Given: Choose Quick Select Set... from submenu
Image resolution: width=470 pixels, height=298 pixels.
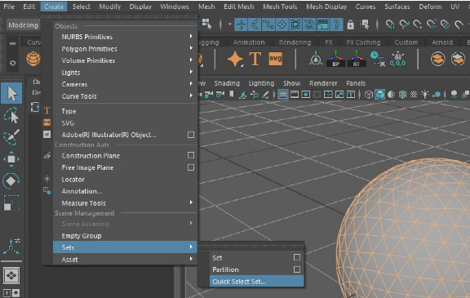Looking at the screenshot, I should pyautogui.click(x=257, y=282).
